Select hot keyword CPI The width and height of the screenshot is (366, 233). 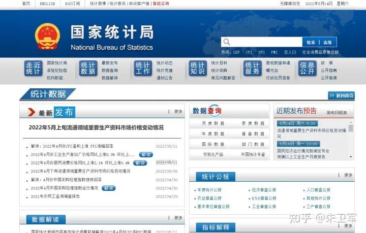click(x=249, y=52)
